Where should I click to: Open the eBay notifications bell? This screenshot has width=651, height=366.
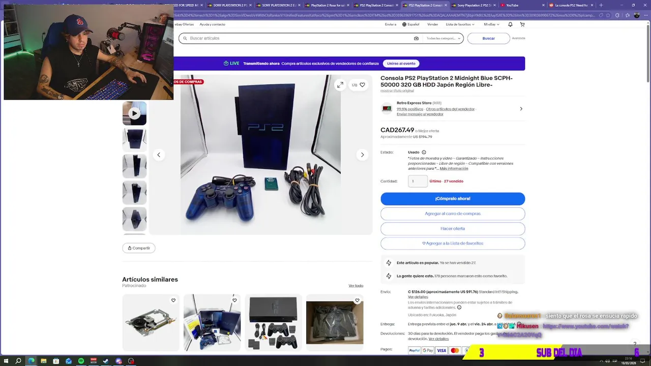[x=509, y=24]
